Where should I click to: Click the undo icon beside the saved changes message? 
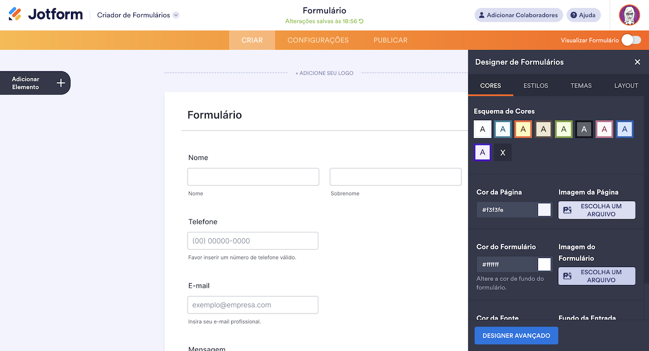(361, 22)
